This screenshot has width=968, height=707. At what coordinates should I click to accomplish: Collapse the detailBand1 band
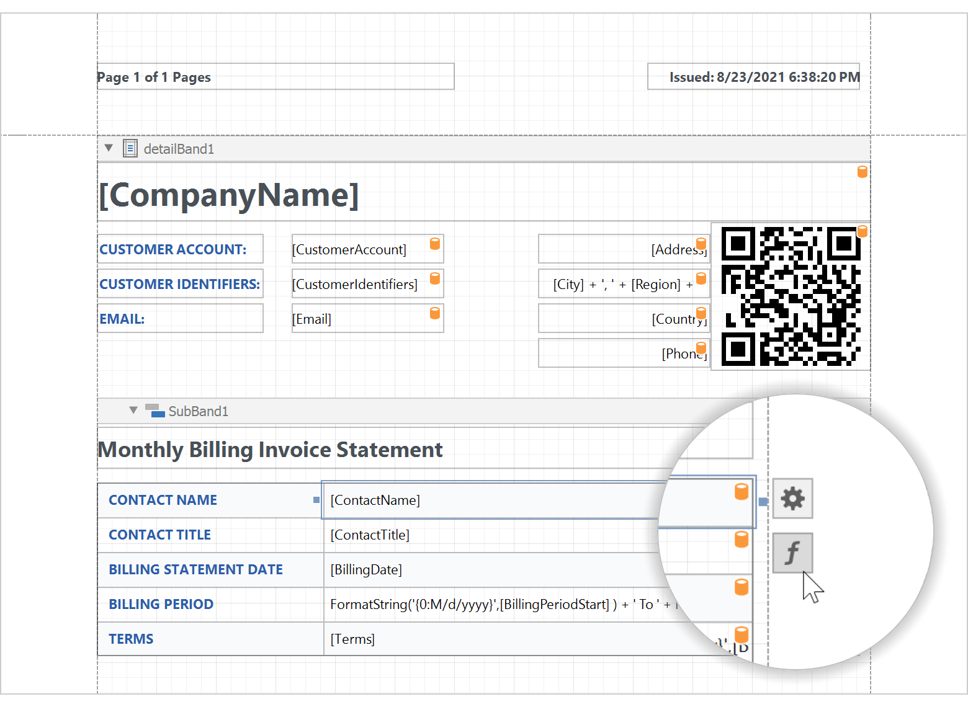coord(109,148)
